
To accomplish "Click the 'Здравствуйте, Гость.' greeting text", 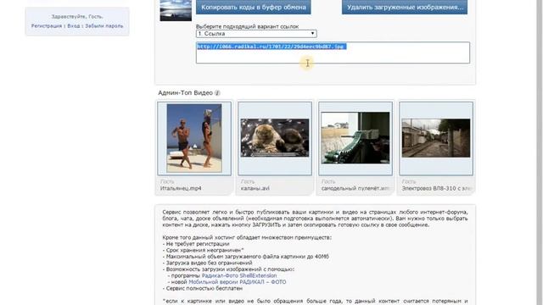I will (77, 16).
